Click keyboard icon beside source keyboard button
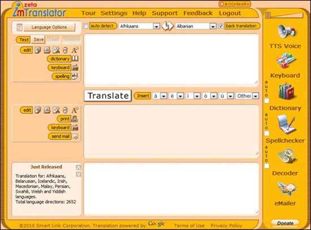The image size is (311, 230). 75,67
